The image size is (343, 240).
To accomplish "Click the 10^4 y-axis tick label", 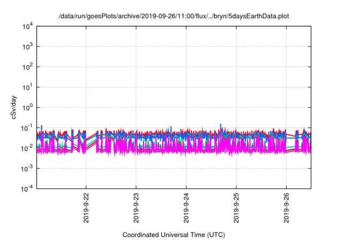I will coord(28,26).
